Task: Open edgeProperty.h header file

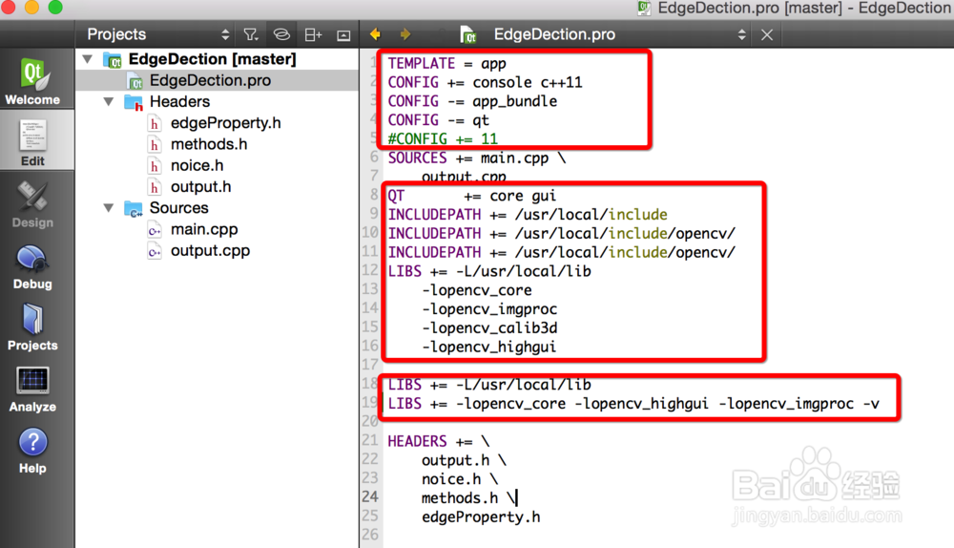Action: coord(226,123)
